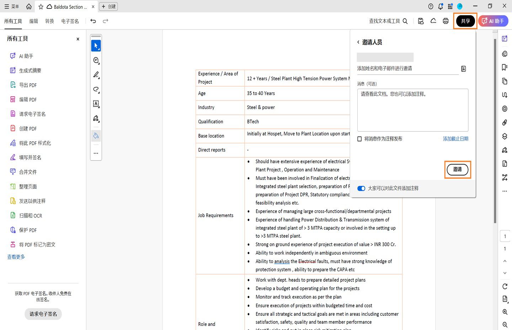The height and width of the screenshot is (330, 512).
Task: Zoom in on the document
Action: [x=505, y=312]
